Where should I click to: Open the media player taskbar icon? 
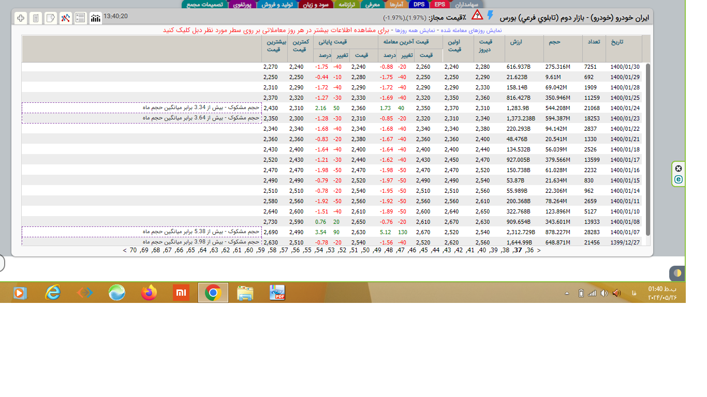(x=20, y=293)
